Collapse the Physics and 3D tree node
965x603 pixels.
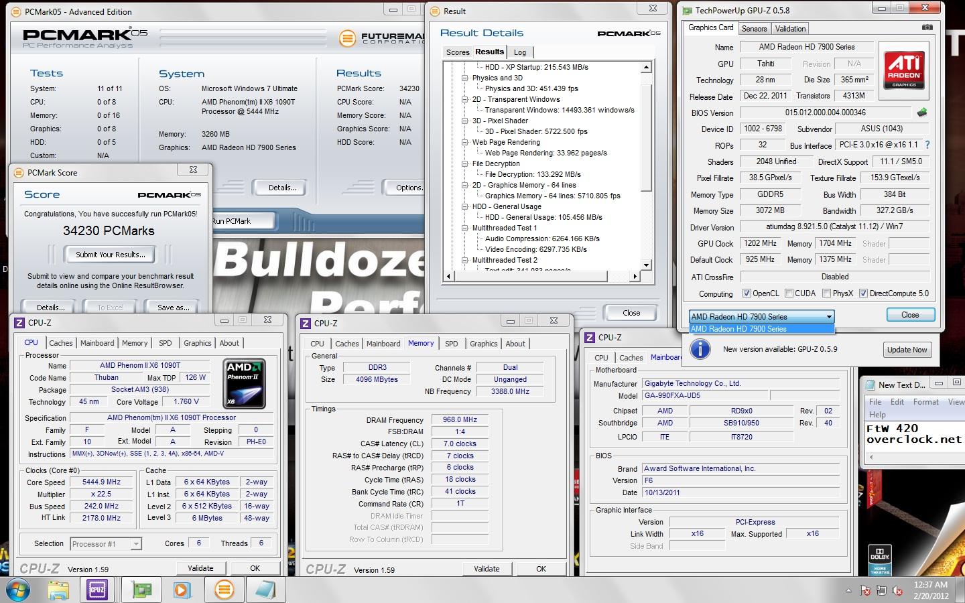465,78
